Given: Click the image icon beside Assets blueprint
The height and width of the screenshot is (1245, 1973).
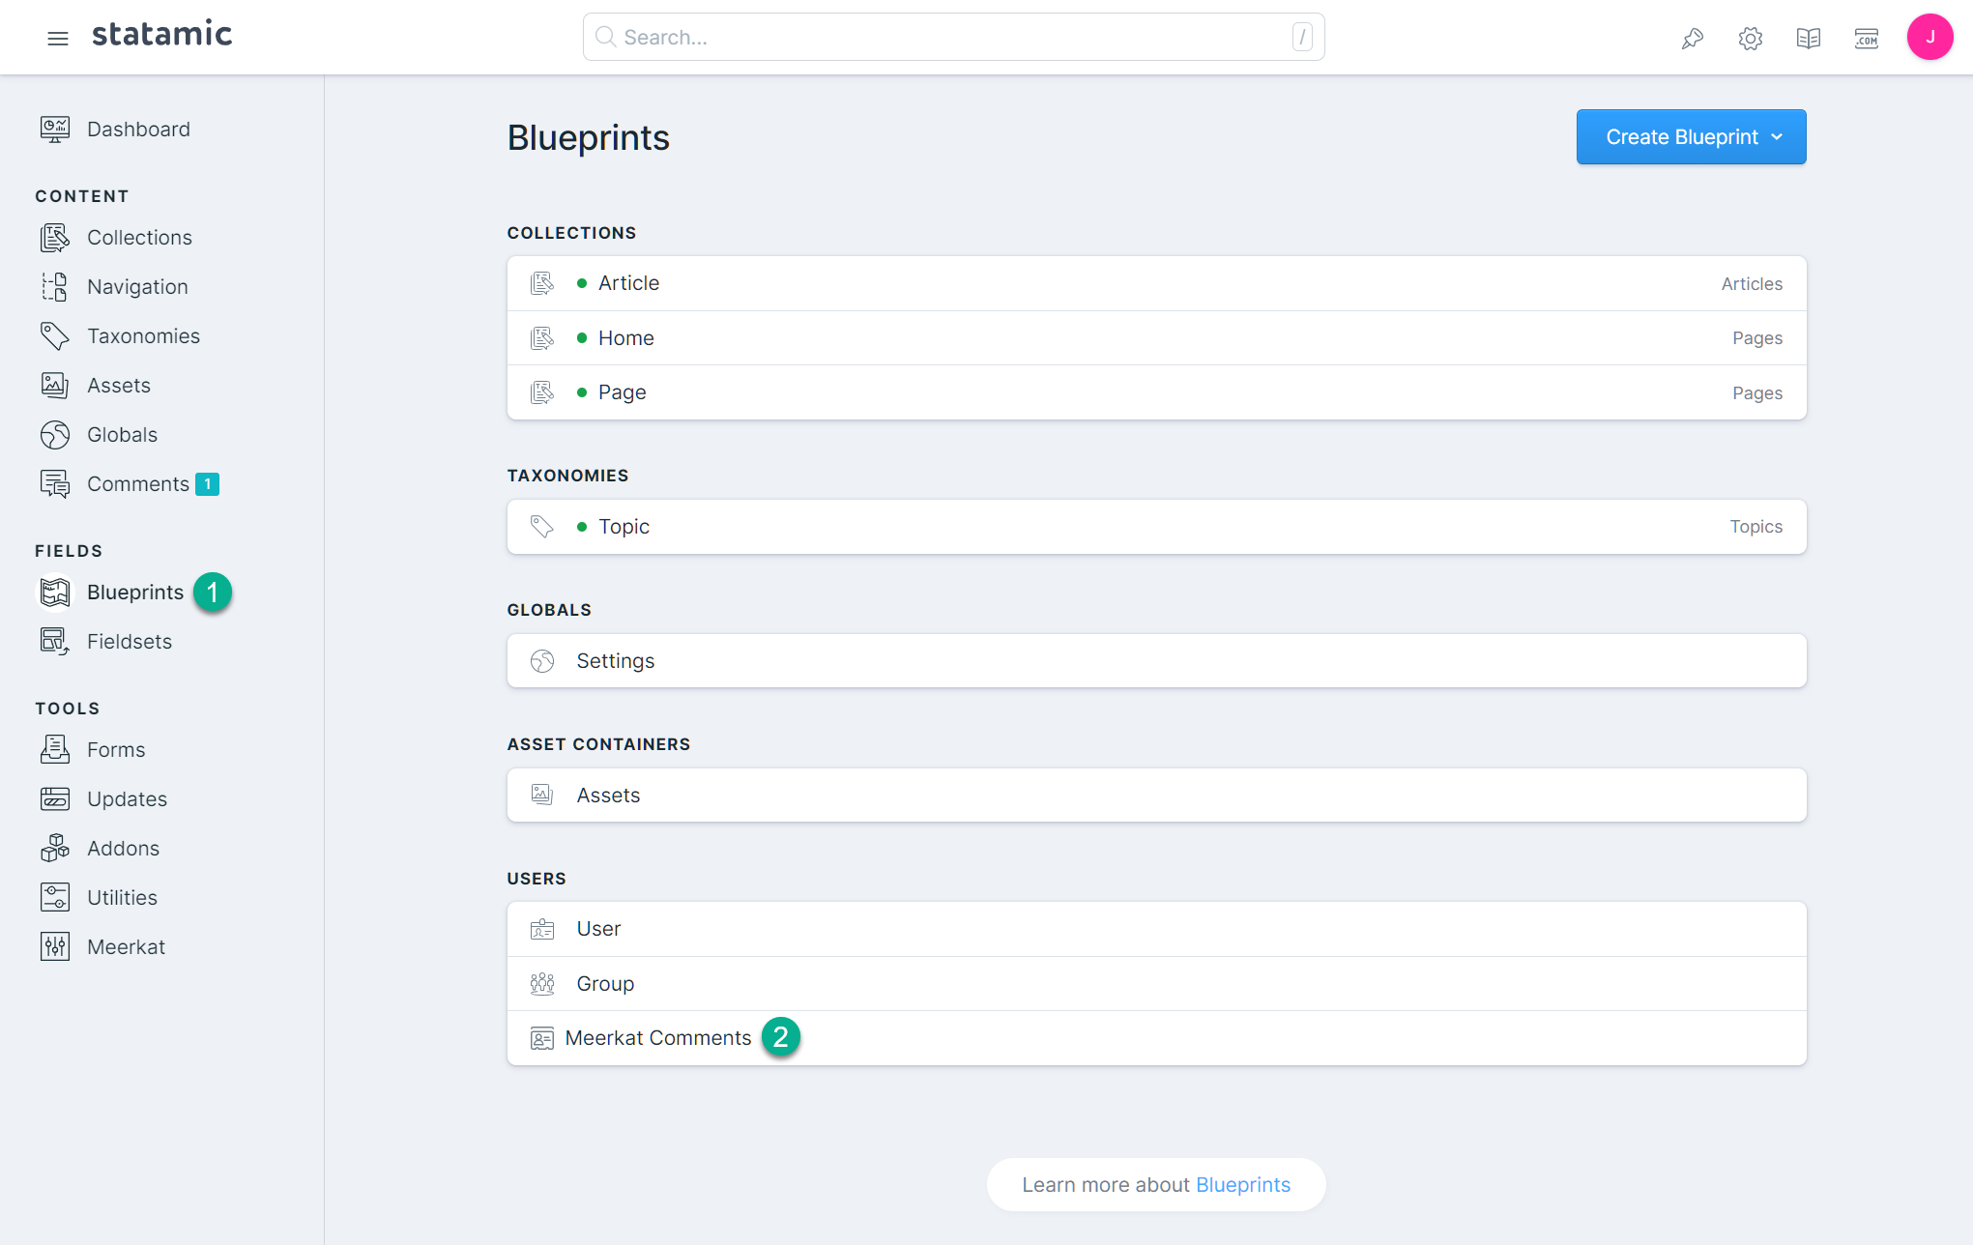Looking at the screenshot, I should (542, 796).
